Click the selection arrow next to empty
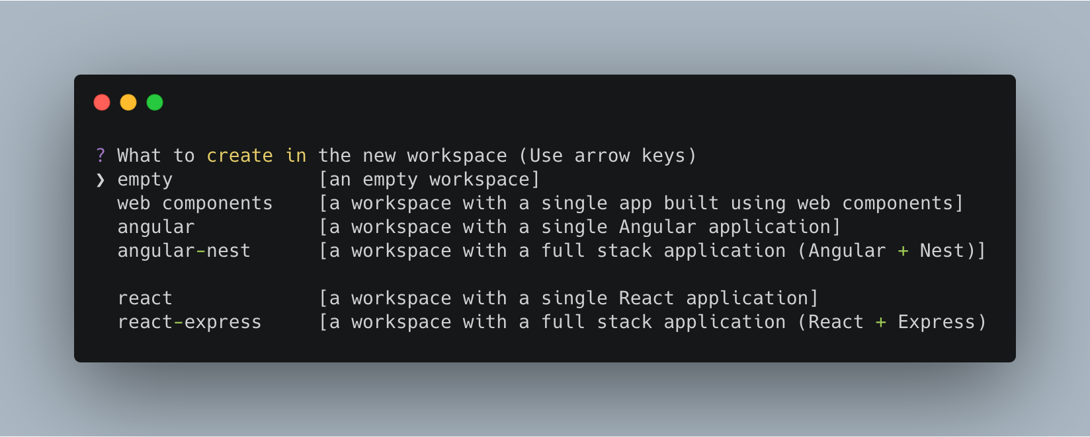Viewport: 1090px width, 437px height. [99, 179]
